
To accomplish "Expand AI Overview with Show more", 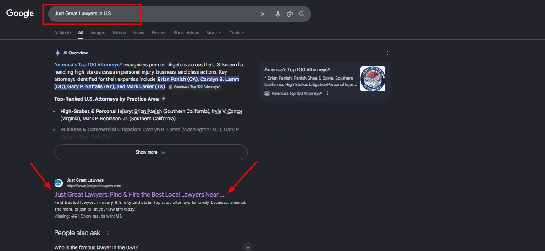I will (150, 152).
